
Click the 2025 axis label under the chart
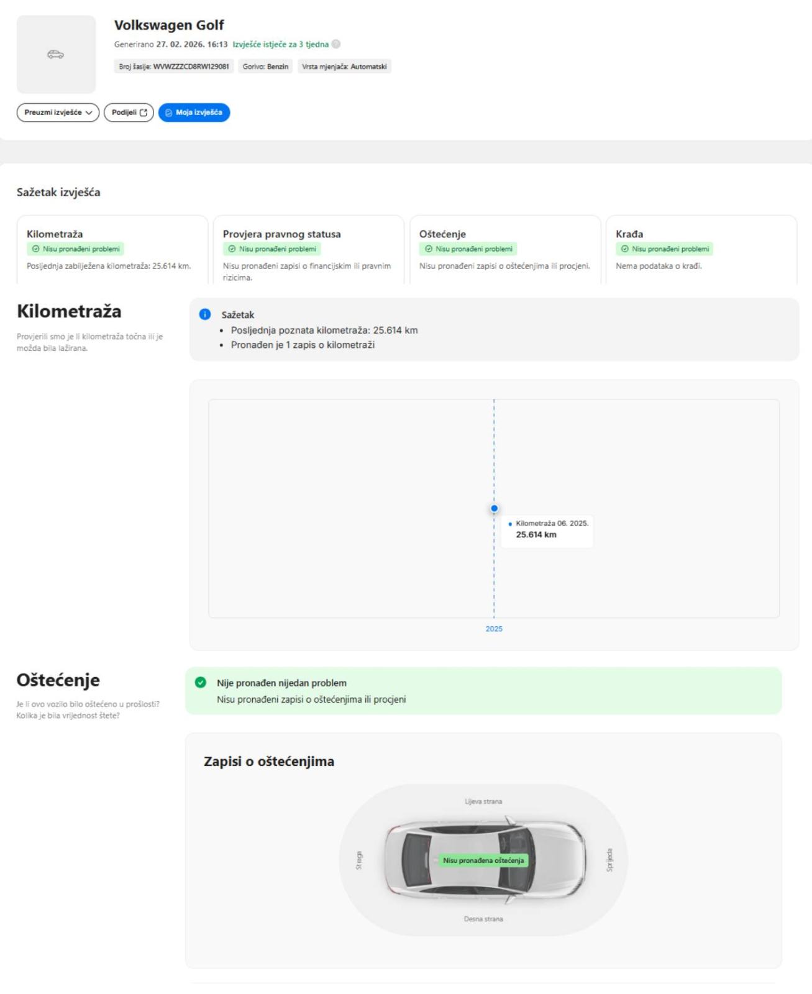point(494,629)
